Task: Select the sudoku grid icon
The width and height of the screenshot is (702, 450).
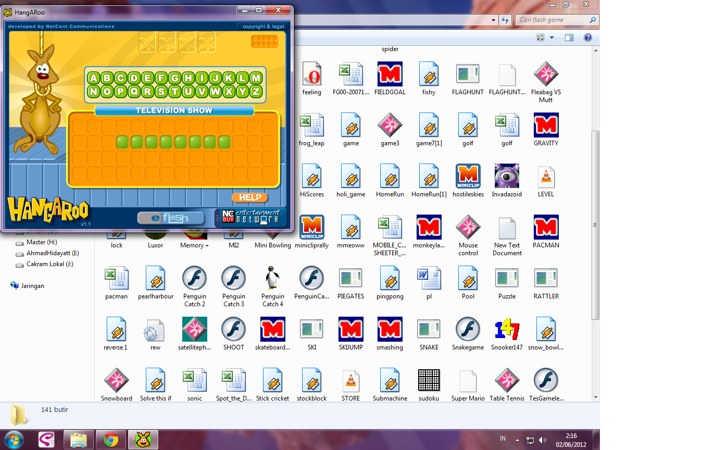Action: (x=429, y=385)
